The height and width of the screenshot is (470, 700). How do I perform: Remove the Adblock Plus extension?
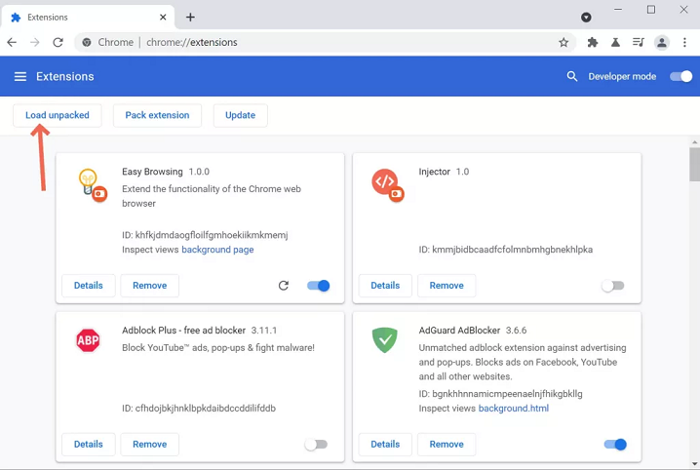(x=149, y=445)
